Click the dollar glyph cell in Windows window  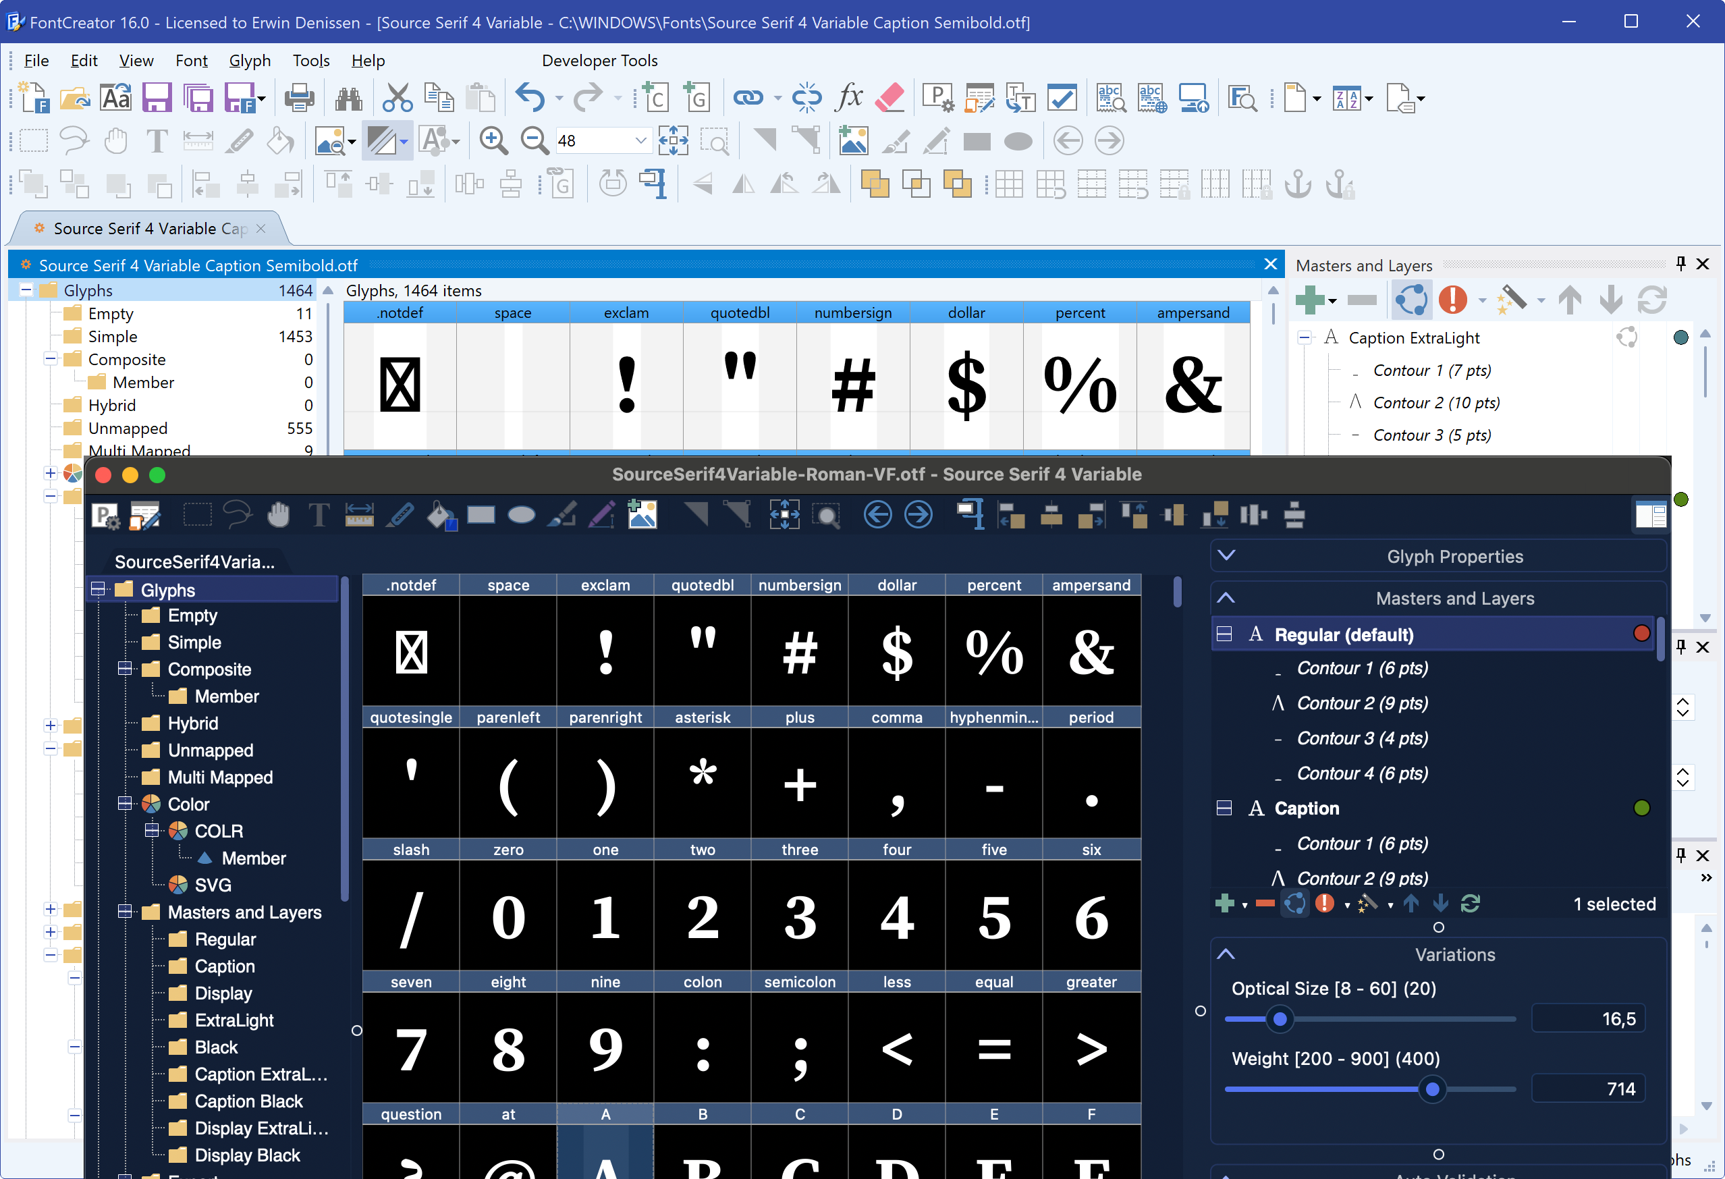coord(966,385)
